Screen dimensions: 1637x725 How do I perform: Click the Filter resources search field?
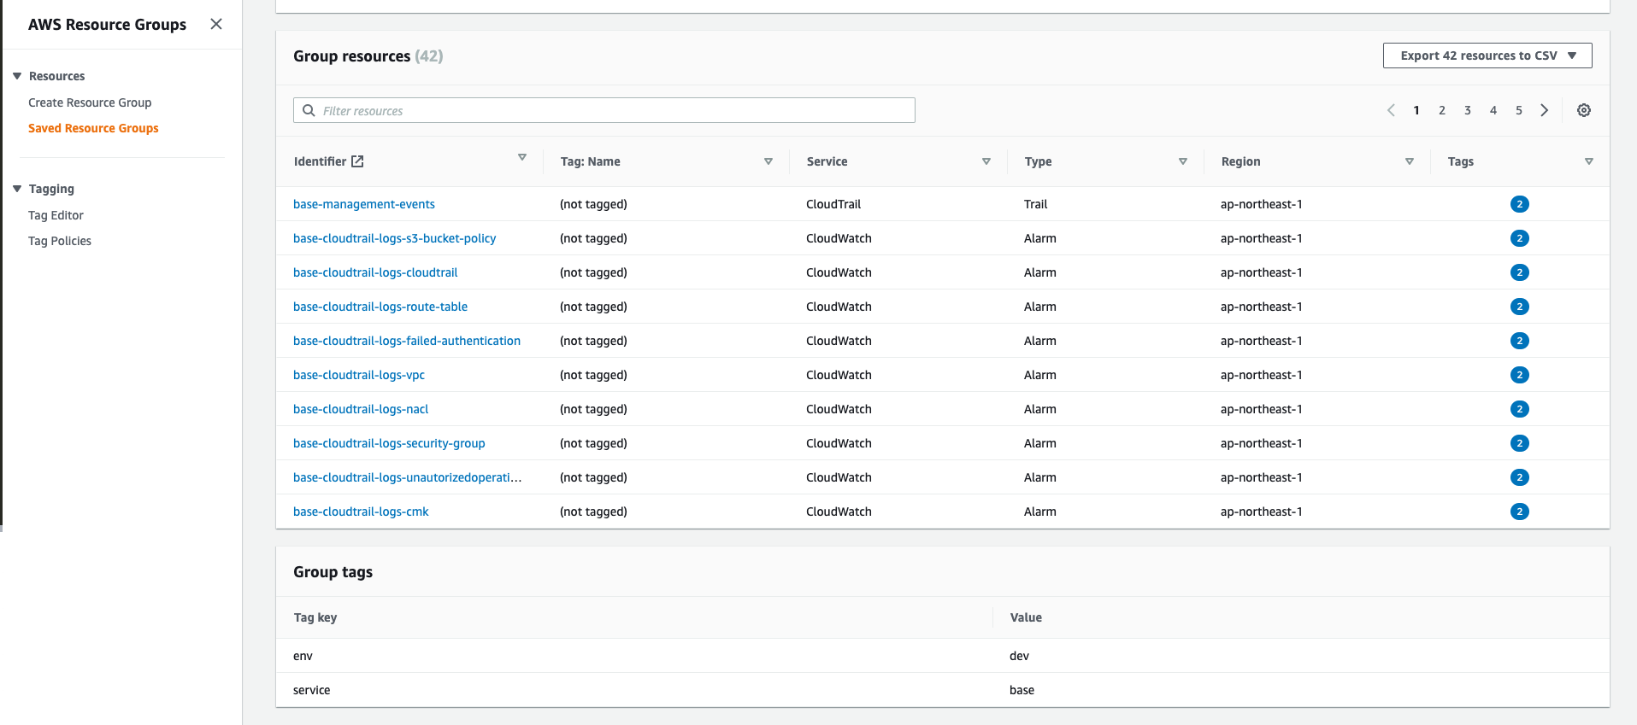click(x=604, y=110)
